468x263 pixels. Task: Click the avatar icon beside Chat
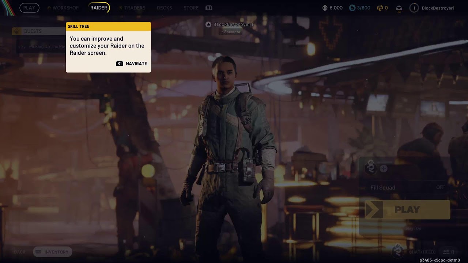click(x=398, y=251)
